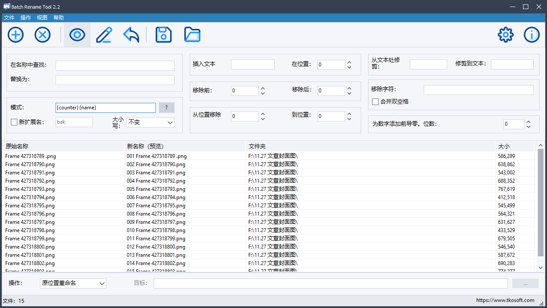This screenshot has width=547, height=308.
Task: Click the remove files X icon
Action: point(43,35)
